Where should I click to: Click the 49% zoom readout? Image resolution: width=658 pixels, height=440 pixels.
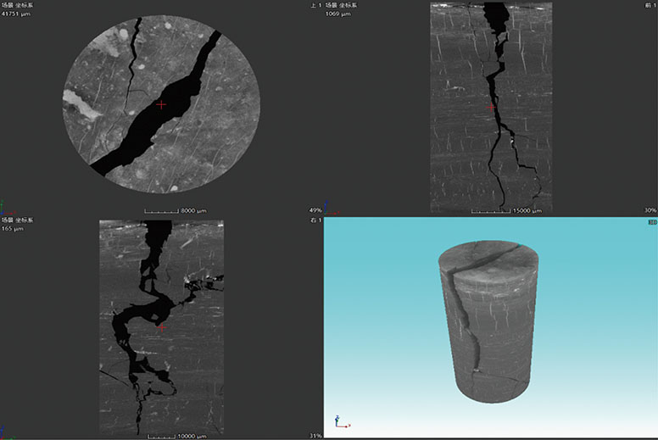pyautogui.click(x=315, y=210)
